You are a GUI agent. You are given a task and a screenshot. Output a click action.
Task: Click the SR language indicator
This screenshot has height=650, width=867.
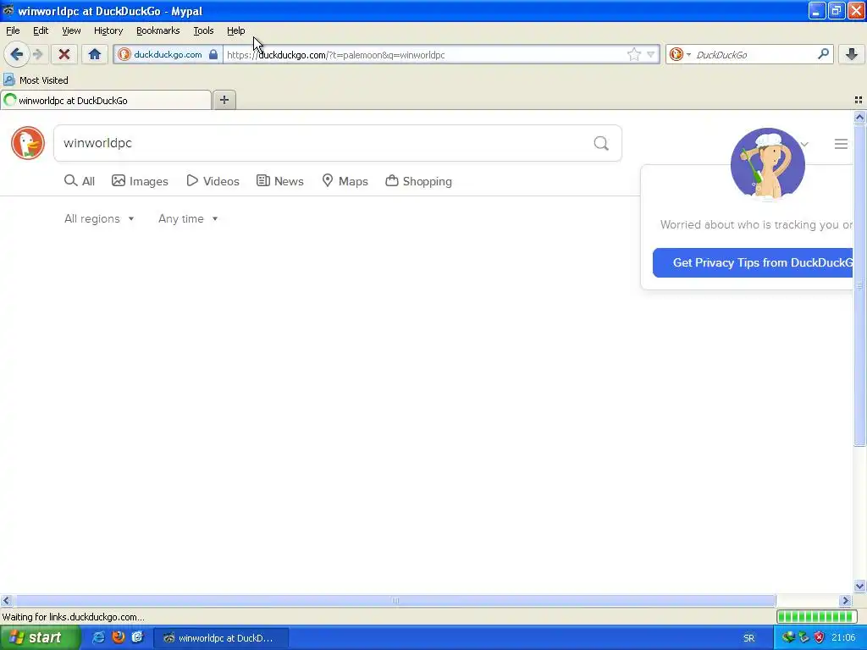point(748,638)
